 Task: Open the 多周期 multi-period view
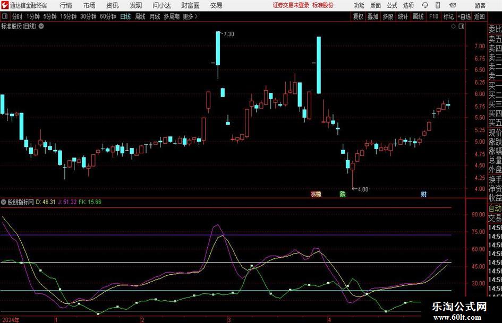pyautogui.click(x=172, y=16)
